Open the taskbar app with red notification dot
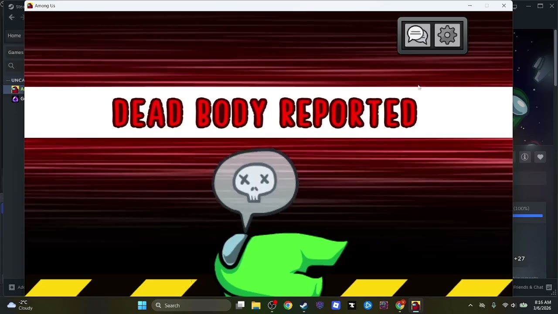558x314 pixels. (272, 305)
